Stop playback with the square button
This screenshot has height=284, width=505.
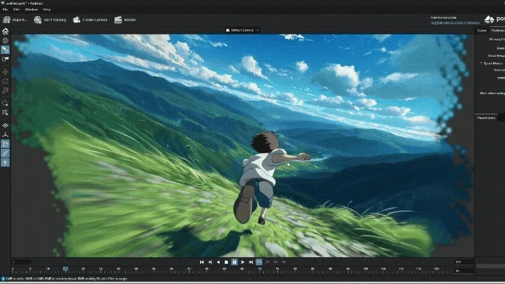(x=226, y=262)
